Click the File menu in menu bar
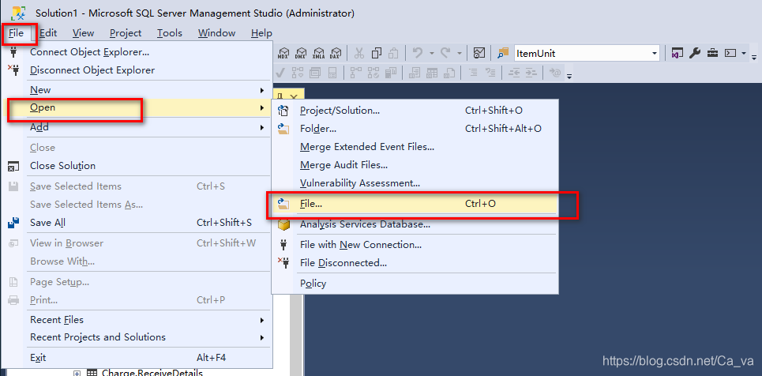Screen dimensions: 762x376 click(x=16, y=33)
